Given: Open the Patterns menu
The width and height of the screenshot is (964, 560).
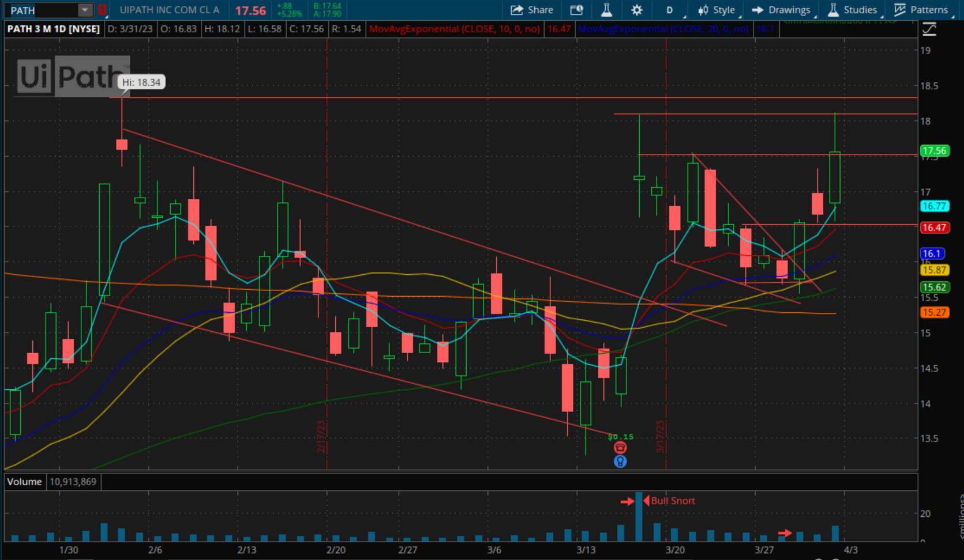Looking at the screenshot, I should [x=922, y=10].
